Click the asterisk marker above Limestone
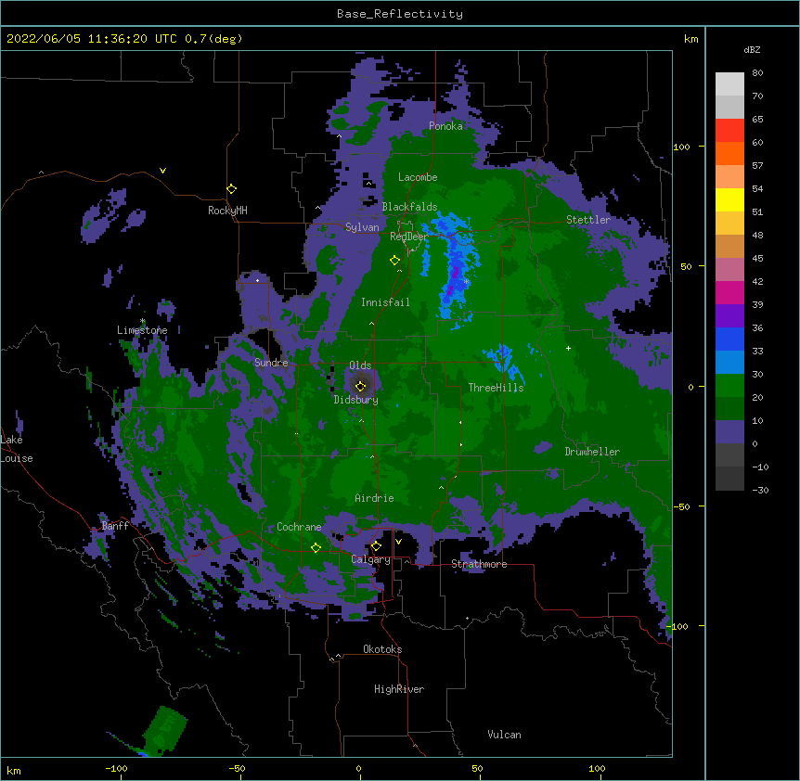 [x=143, y=321]
